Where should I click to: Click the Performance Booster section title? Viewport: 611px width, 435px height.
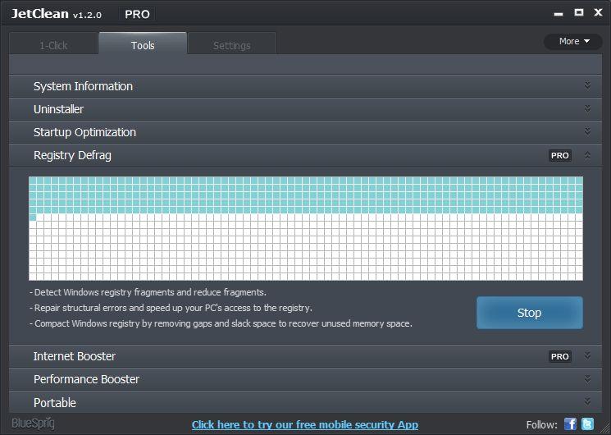[86, 379]
